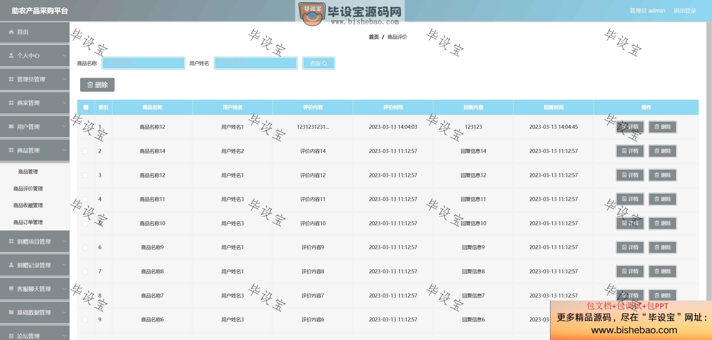Expand the 客服聊天管理 menu chevron
Viewport: 712px width, 340px height.
(x=65, y=289)
